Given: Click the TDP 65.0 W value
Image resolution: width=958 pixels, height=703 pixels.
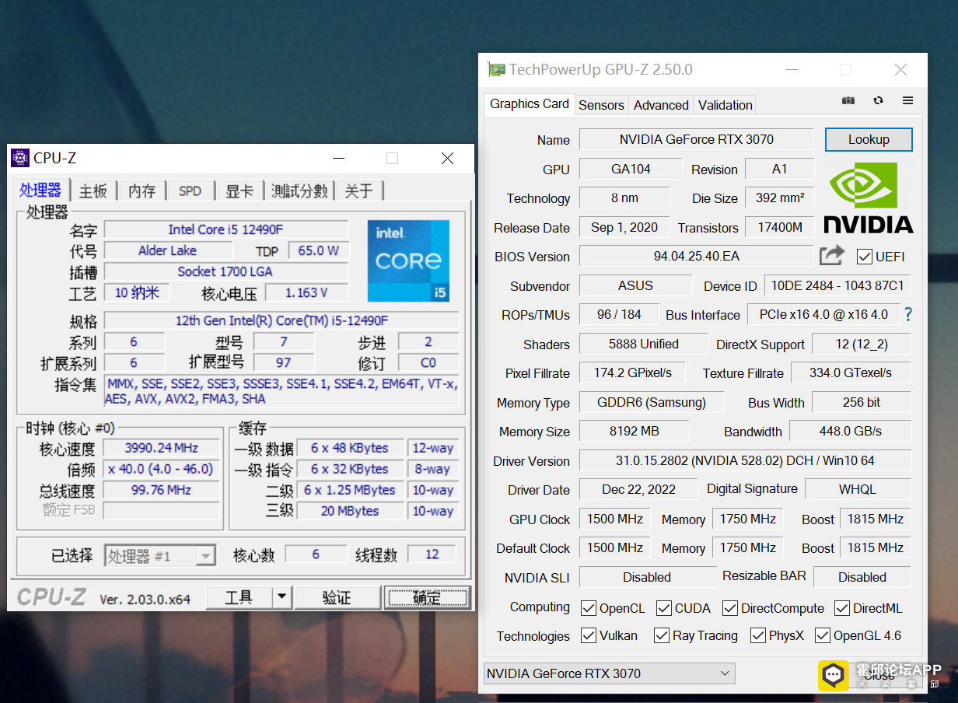Looking at the screenshot, I should pos(318,250).
